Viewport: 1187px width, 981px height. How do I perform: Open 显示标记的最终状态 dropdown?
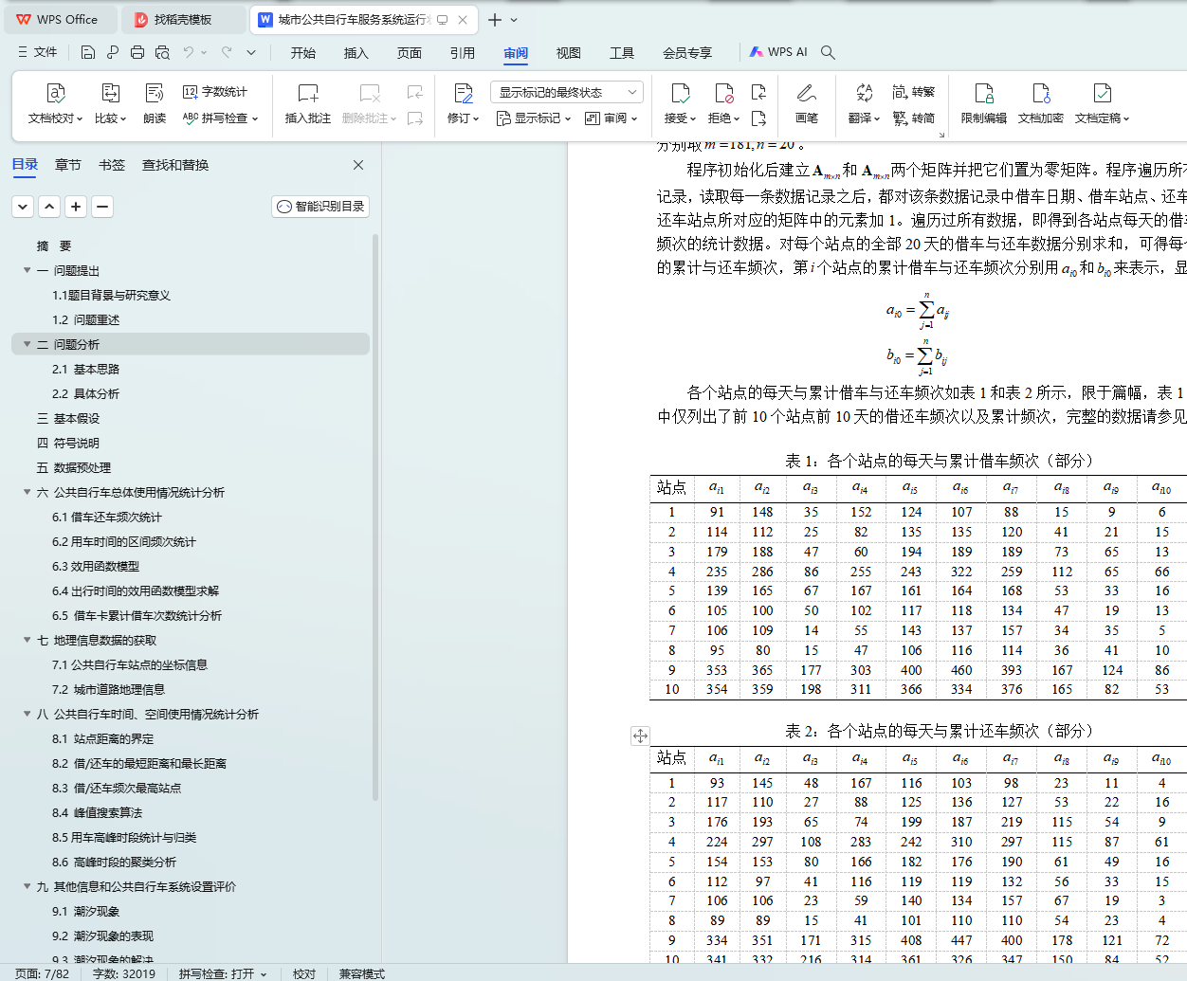point(567,92)
